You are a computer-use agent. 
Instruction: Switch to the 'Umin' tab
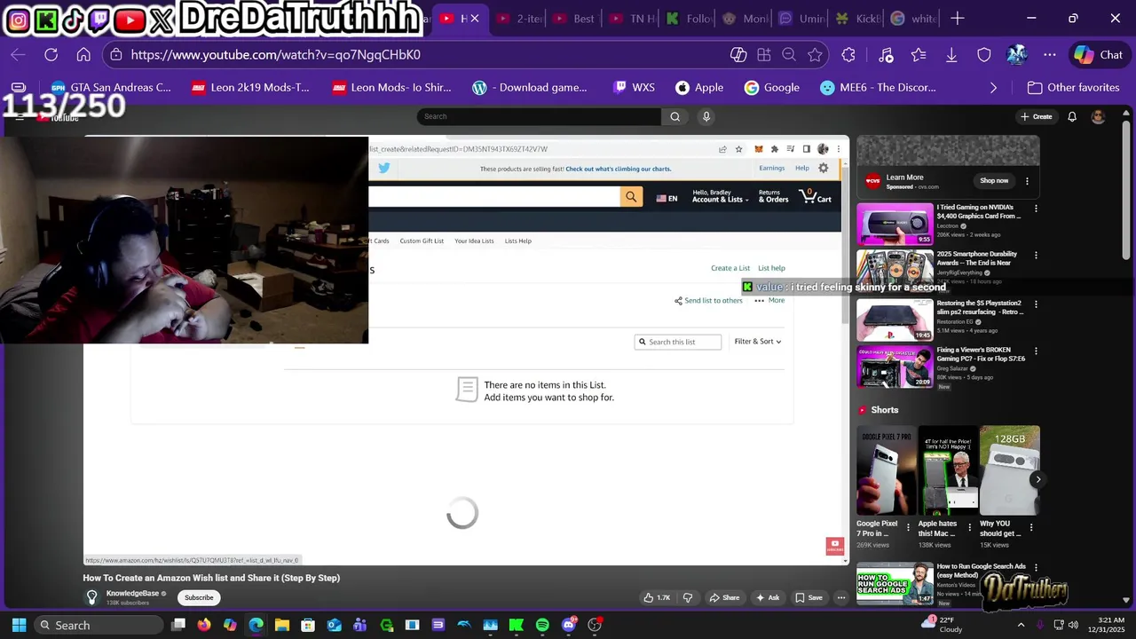click(801, 19)
